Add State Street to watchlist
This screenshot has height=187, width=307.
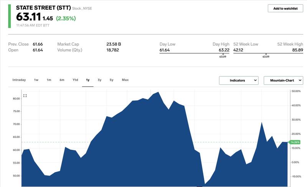point(285,8)
